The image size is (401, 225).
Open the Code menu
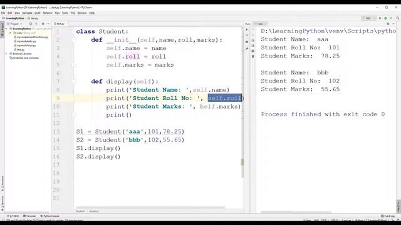pos(38,12)
